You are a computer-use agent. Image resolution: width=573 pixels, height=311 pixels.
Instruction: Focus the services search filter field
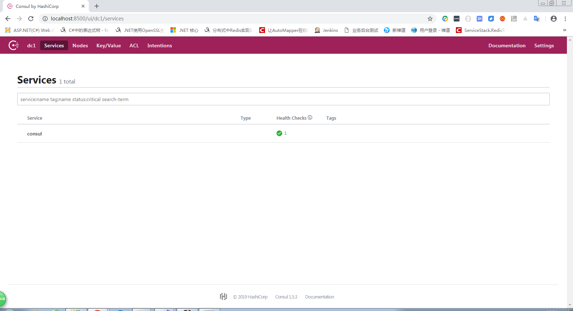click(x=283, y=99)
